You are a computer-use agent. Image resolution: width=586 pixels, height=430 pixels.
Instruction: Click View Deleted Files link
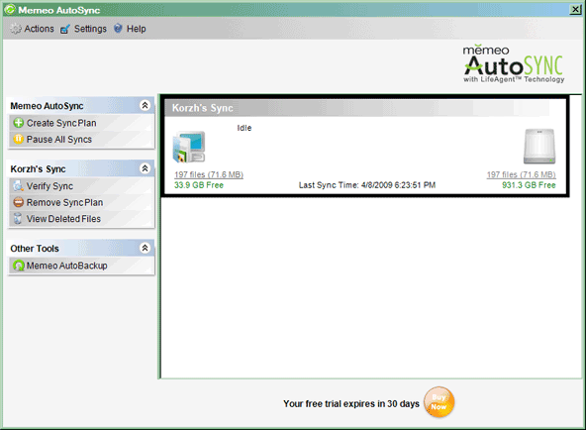pyautogui.click(x=63, y=219)
